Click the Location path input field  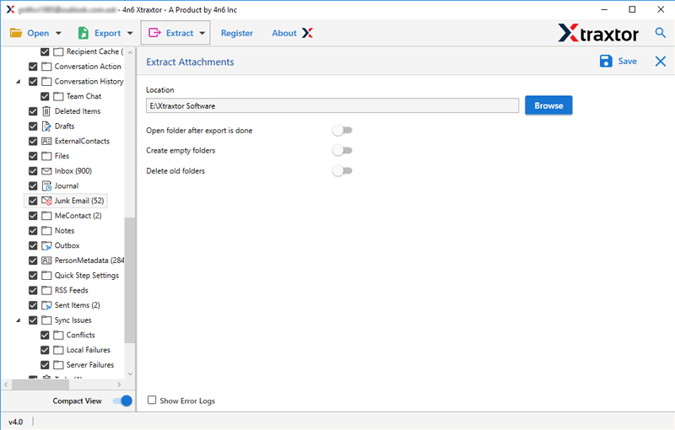(x=332, y=105)
